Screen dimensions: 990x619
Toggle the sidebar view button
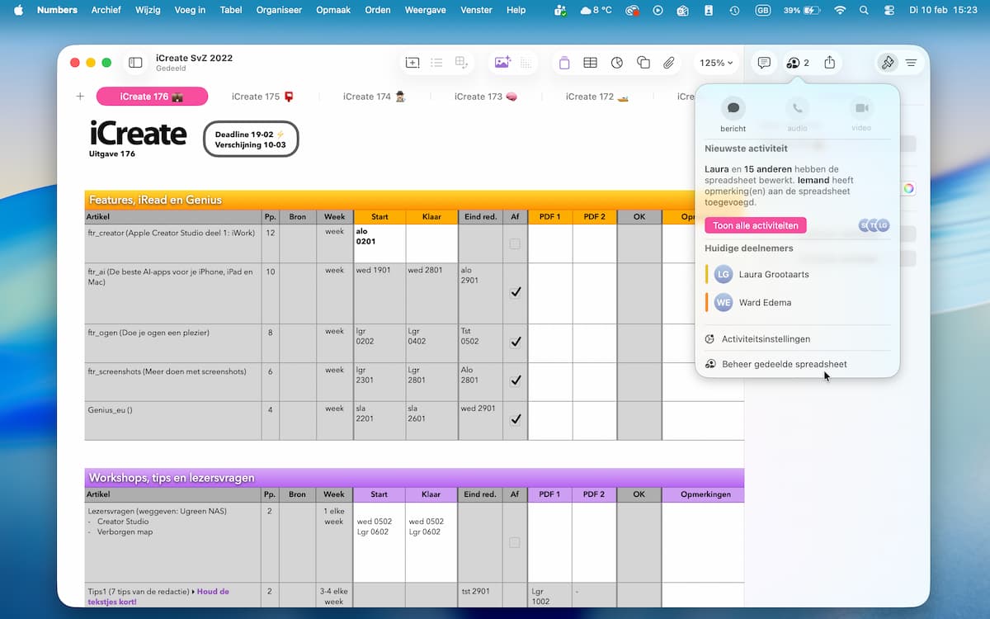[x=135, y=63]
